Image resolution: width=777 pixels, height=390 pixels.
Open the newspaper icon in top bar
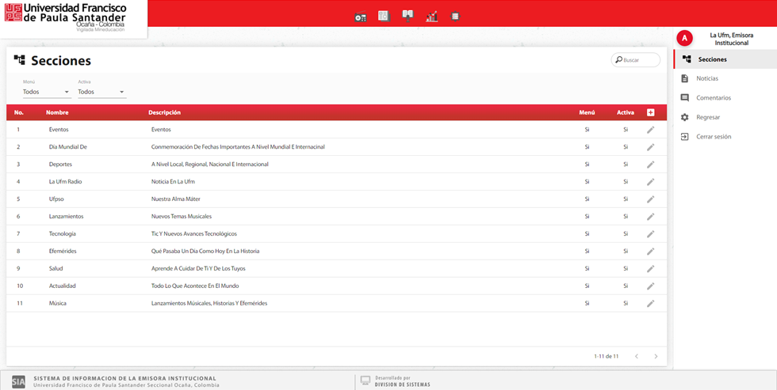(384, 16)
